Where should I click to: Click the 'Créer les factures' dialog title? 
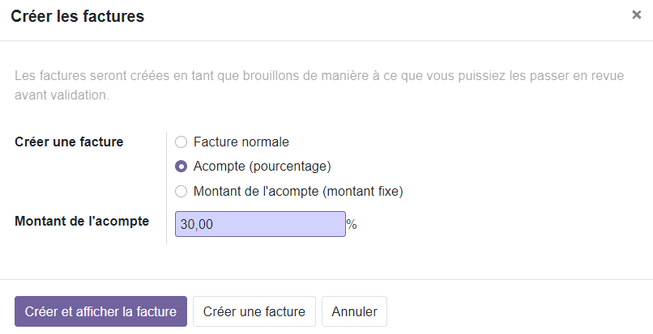click(78, 16)
